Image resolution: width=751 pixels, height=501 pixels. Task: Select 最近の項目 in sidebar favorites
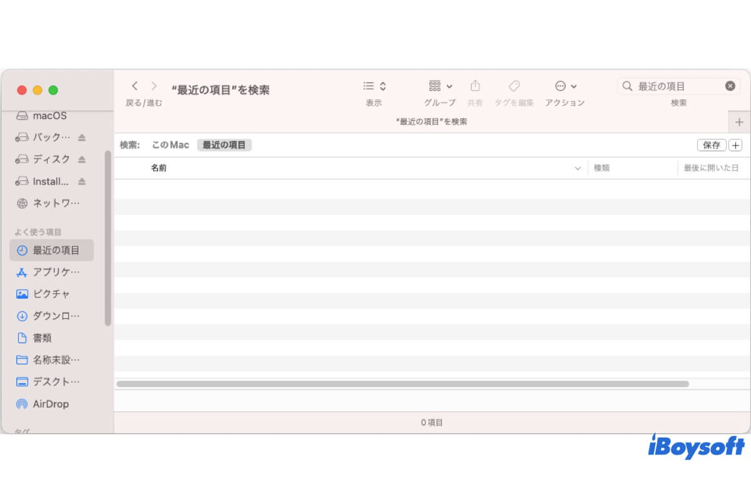56,250
